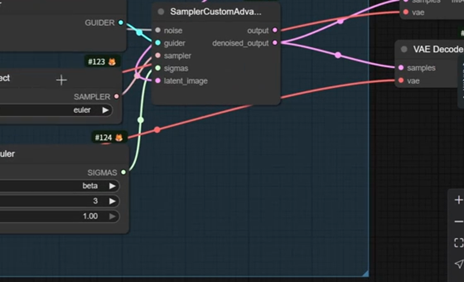Fit the view using the frame icon
The image size is (464, 282).
[x=459, y=243]
